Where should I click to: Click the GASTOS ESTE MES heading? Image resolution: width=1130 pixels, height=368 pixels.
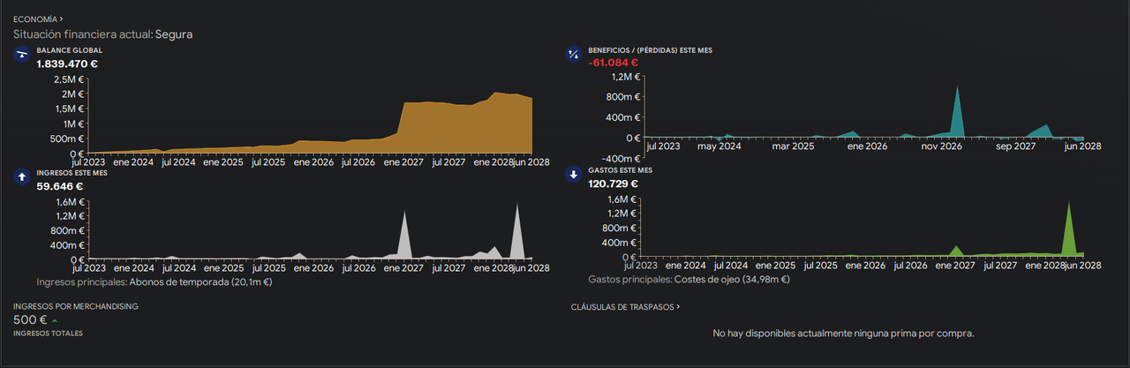point(620,169)
